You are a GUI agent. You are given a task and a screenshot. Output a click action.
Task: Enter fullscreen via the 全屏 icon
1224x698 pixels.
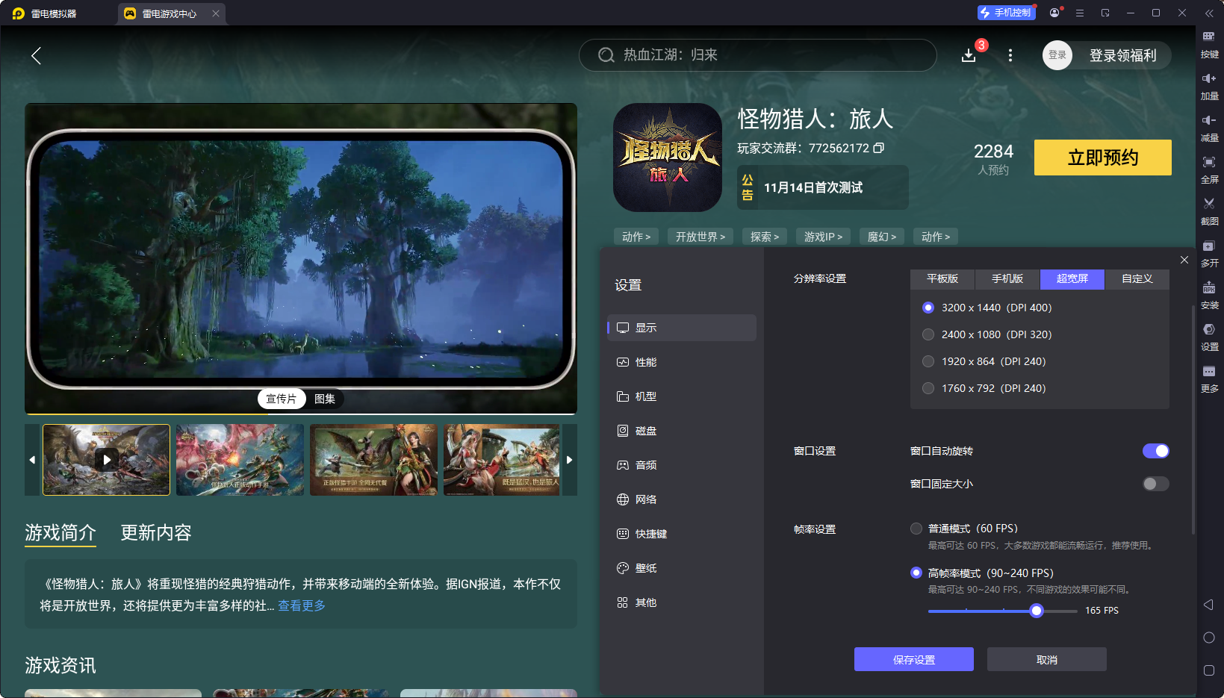click(1210, 168)
